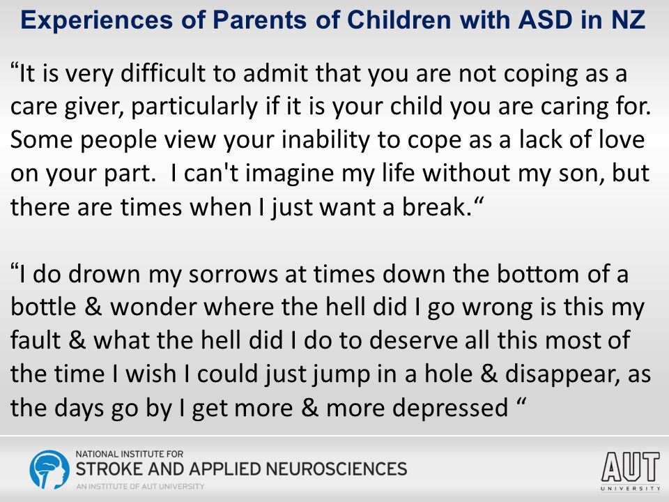This screenshot has height=502, width=669.
Task: Click the word 'fault' in second quote
Action: coord(36,340)
